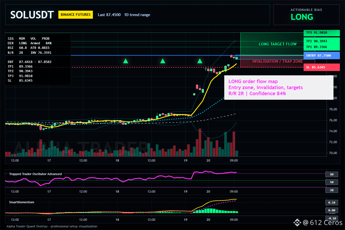This screenshot has width=345, height=230.
Task: Click the rightmost green triangle signal marker
Action: (200, 61)
